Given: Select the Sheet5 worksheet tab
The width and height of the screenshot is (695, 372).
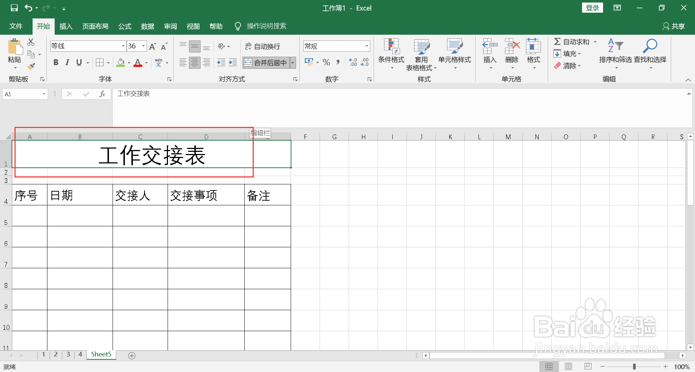Looking at the screenshot, I should [101, 354].
